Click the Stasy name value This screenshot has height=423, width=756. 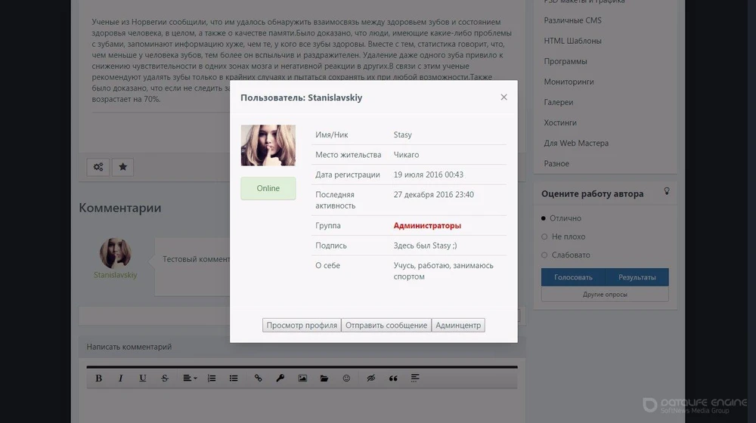(403, 135)
